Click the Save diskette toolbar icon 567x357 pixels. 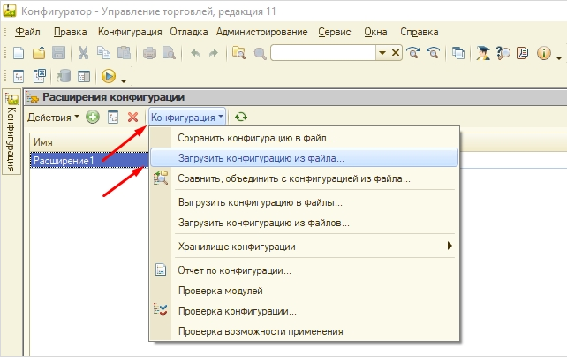[x=59, y=53]
